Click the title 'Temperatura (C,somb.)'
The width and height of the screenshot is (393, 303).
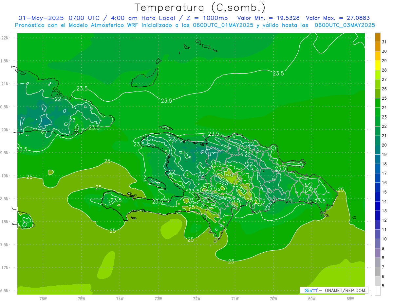point(200,8)
